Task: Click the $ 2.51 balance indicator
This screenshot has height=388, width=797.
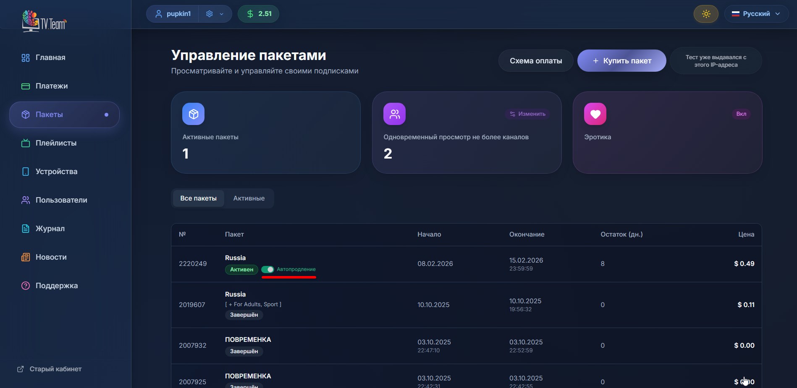Action: click(258, 14)
